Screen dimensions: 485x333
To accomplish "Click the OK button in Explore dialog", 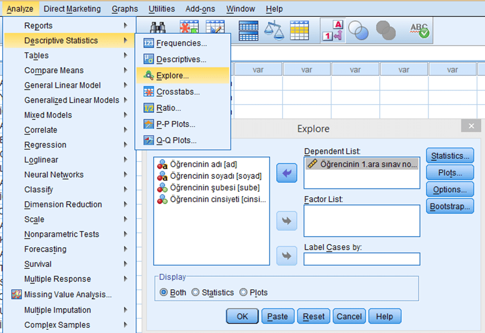I will click(242, 316).
